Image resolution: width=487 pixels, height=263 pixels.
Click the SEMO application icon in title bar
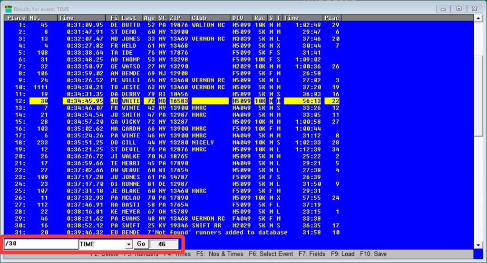click(x=8, y=9)
